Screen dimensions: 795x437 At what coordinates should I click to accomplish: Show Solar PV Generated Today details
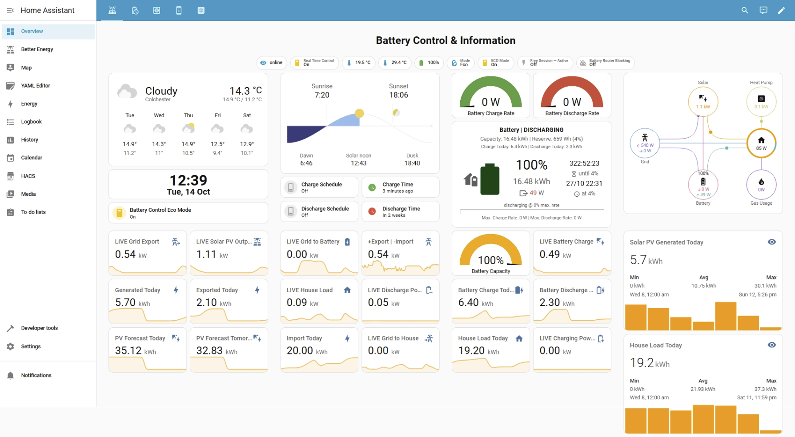772,242
